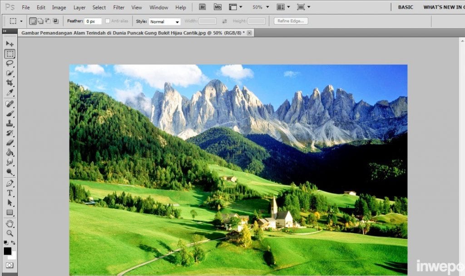Open the Edit menu
Screen dimensions: 465x276
(41, 7)
